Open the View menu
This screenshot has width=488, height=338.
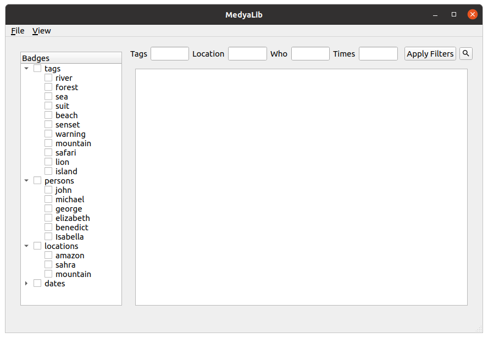(x=41, y=31)
